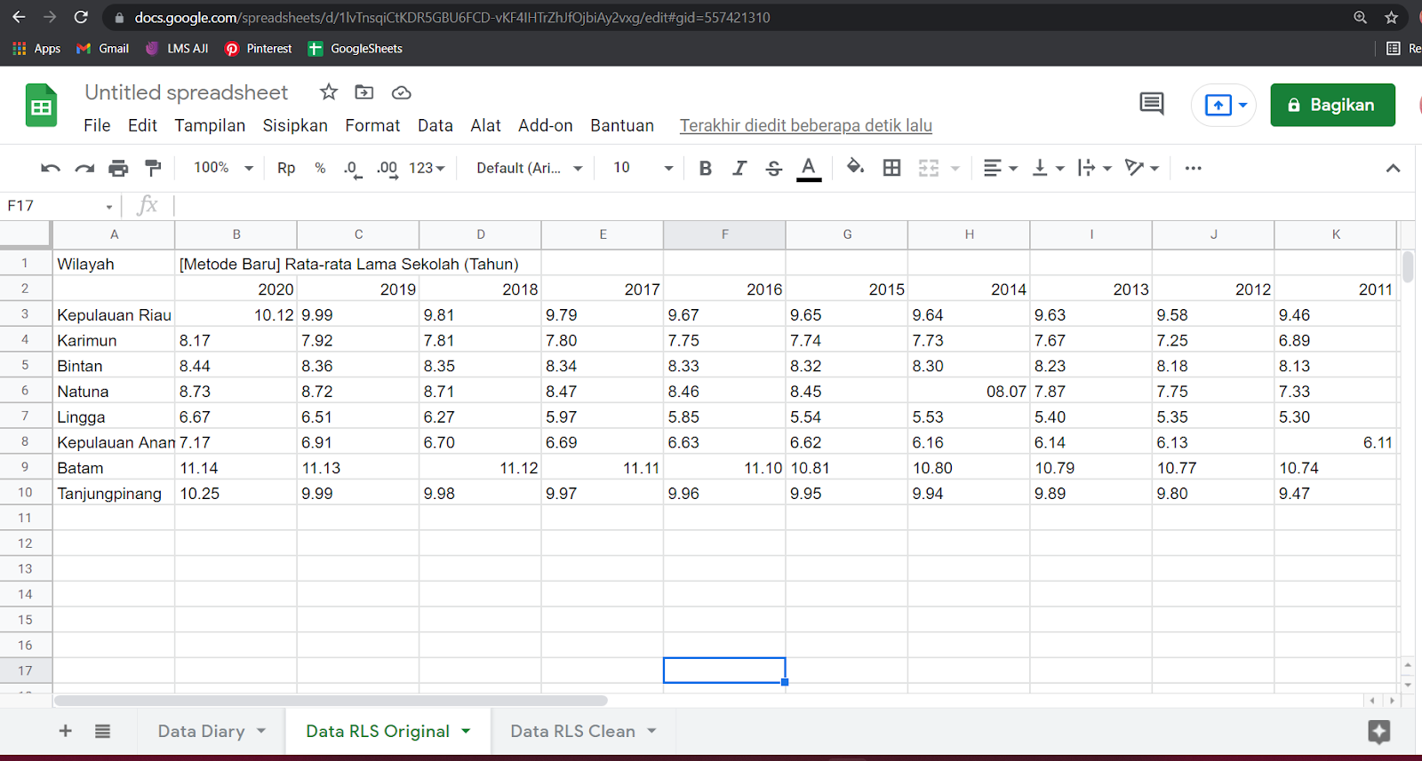The image size is (1422, 761).
Task: Click the Explore button icon
Action: tap(1378, 732)
